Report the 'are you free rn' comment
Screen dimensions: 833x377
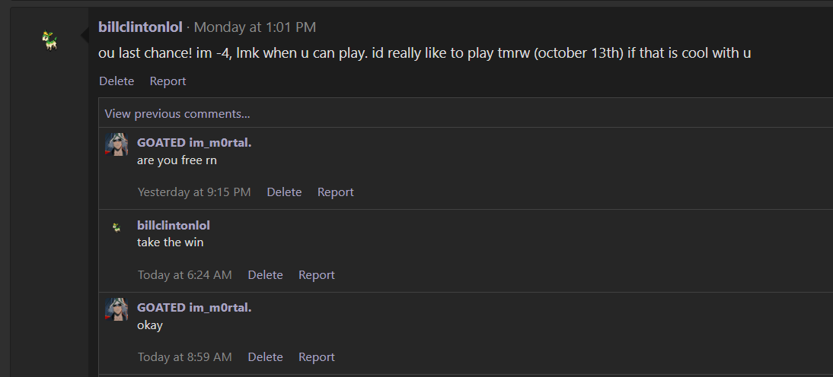coord(335,192)
